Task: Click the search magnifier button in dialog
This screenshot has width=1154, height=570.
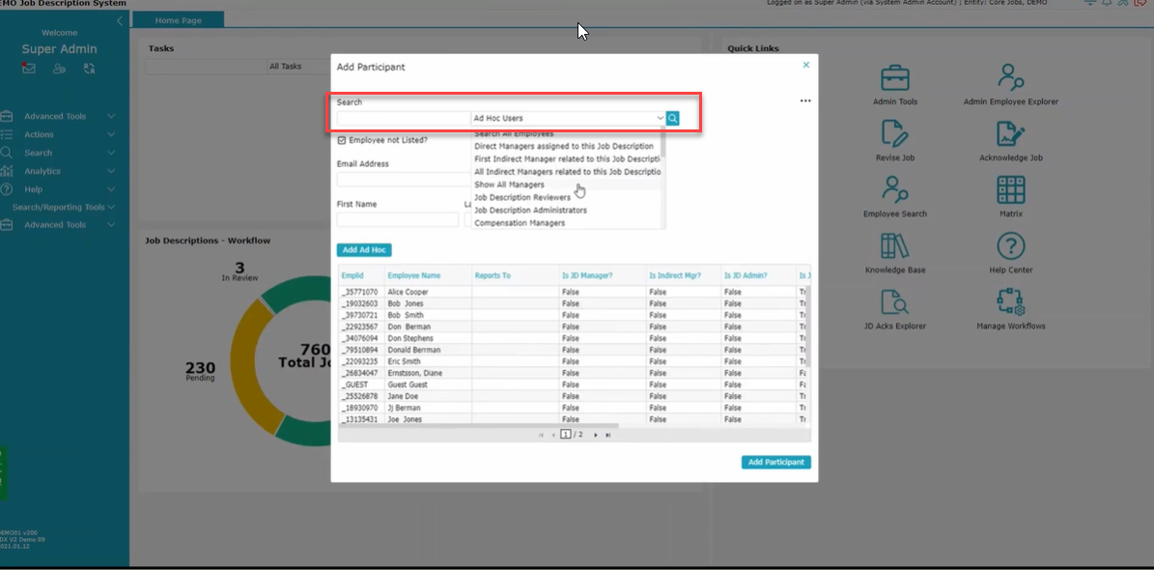Action: point(673,119)
